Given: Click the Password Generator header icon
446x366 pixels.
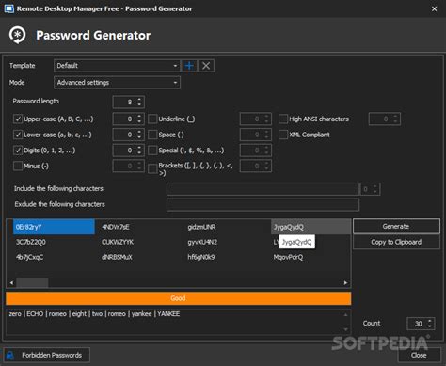Looking at the screenshot, I should click(17, 35).
